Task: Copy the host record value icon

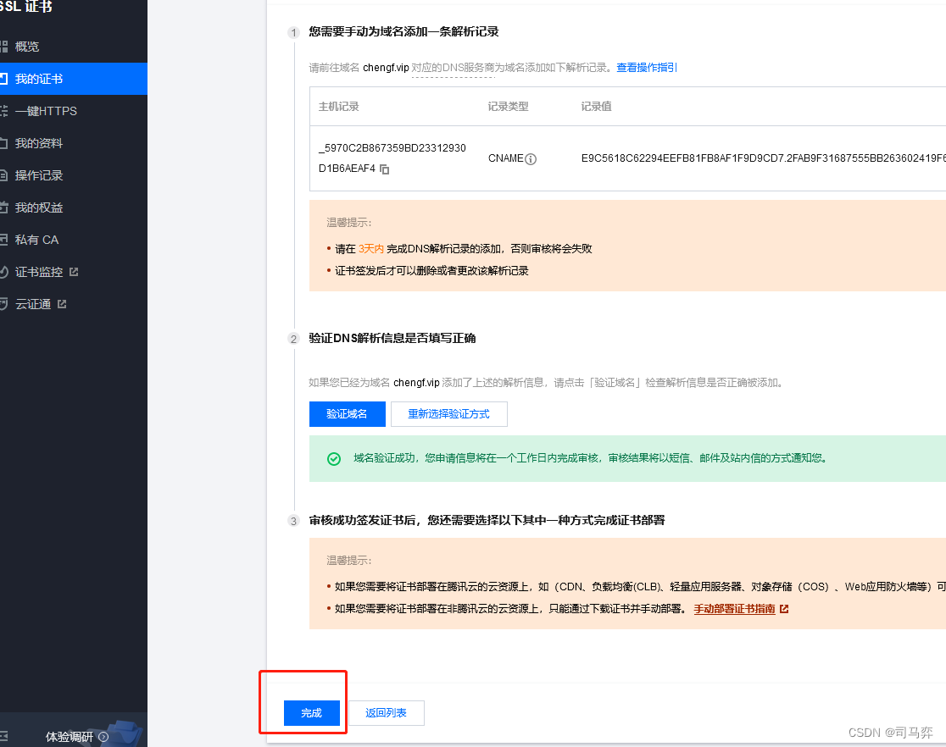Action: 384,169
